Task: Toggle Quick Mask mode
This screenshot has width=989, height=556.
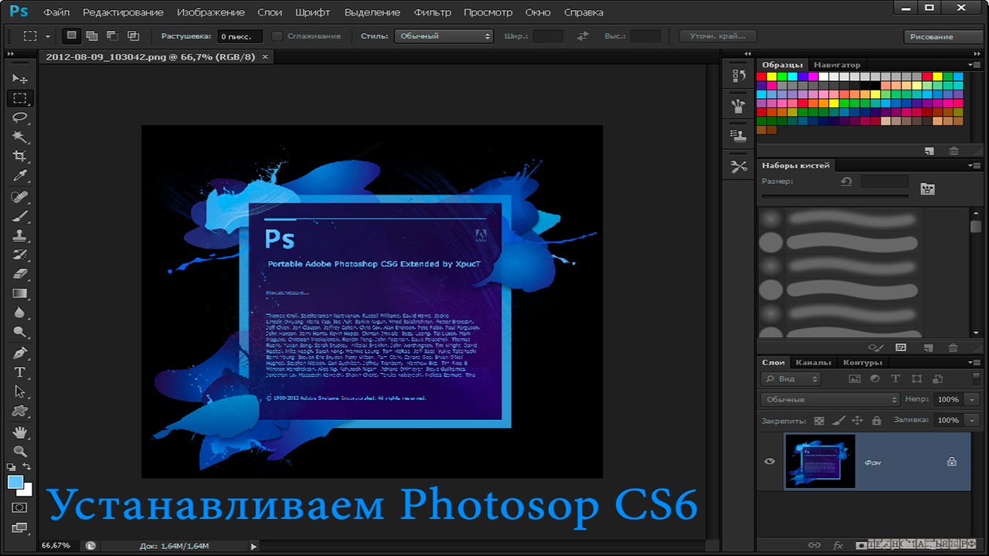Action: tap(19, 508)
